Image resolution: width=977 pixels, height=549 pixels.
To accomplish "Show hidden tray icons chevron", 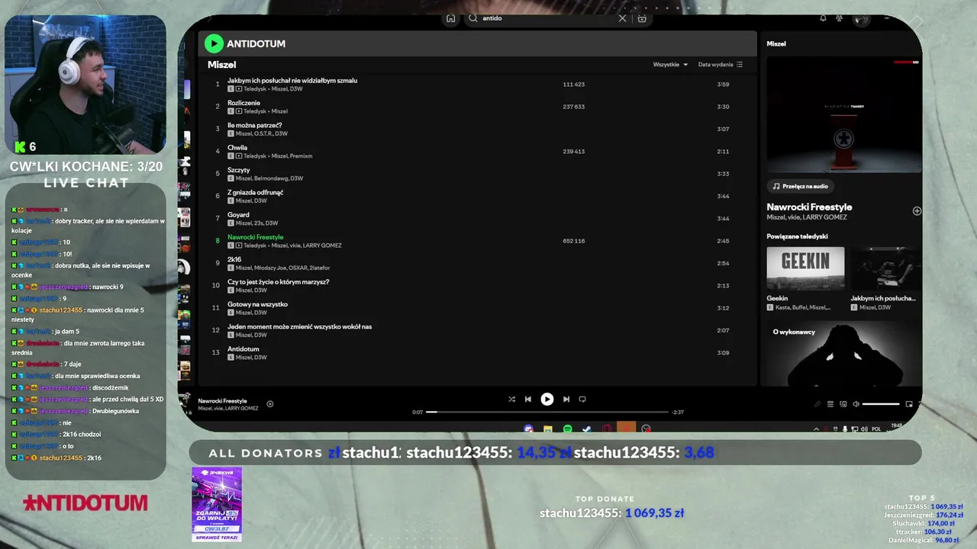I will (x=816, y=429).
